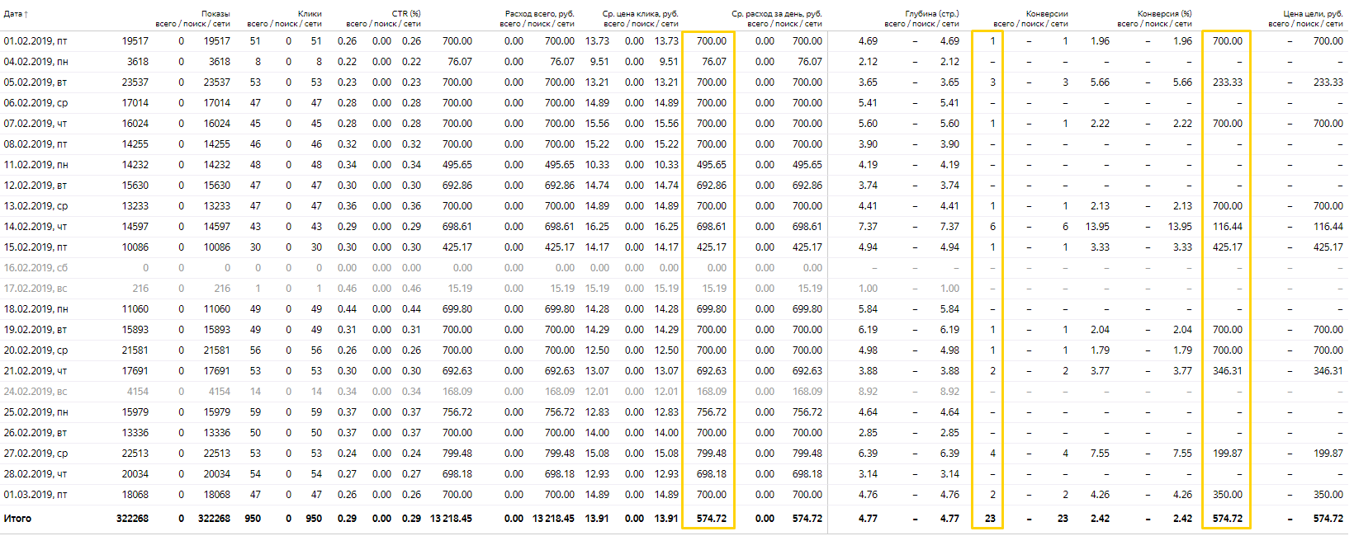
Task: Select the row dated 01.02.2019, пт
Action: [x=673, y=41]
